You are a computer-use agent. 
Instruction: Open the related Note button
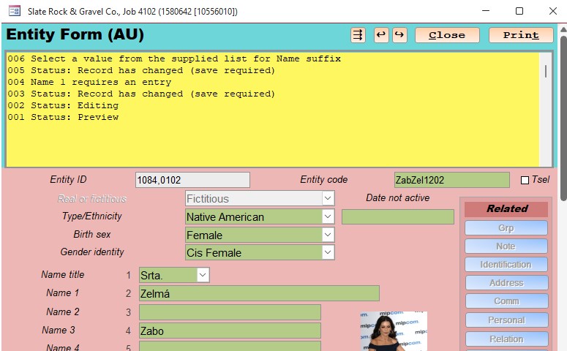coord(506,246)
